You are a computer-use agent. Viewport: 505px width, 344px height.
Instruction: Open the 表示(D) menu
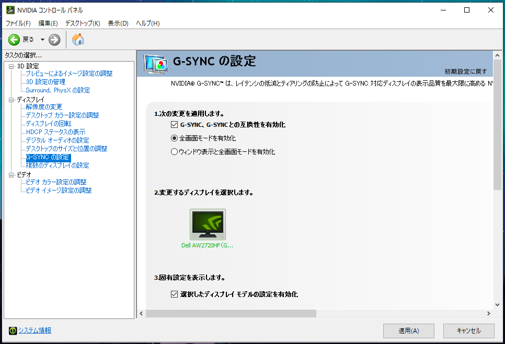(118, 23)
